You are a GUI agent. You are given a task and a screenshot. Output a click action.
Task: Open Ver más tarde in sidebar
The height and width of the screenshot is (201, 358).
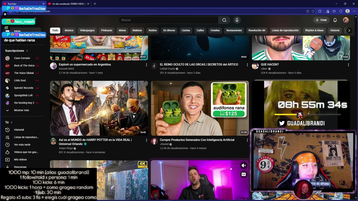click(x=22, y=145)
